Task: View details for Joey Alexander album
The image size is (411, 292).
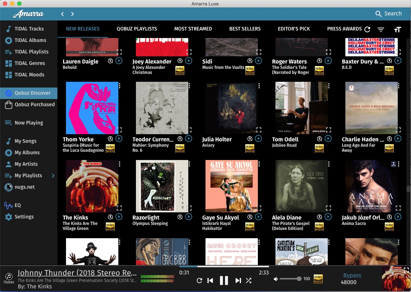Action: coord(180,61)
